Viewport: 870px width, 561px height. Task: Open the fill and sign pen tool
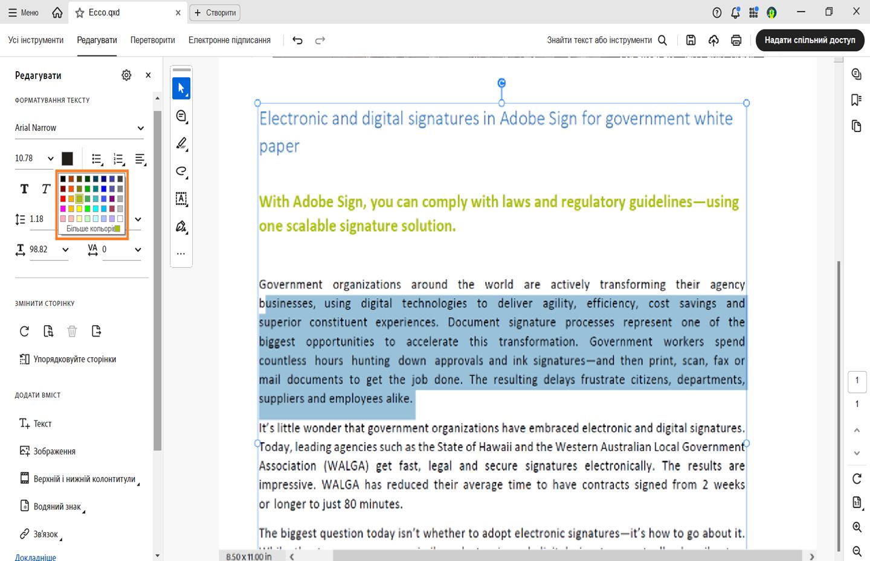point(181,226)
